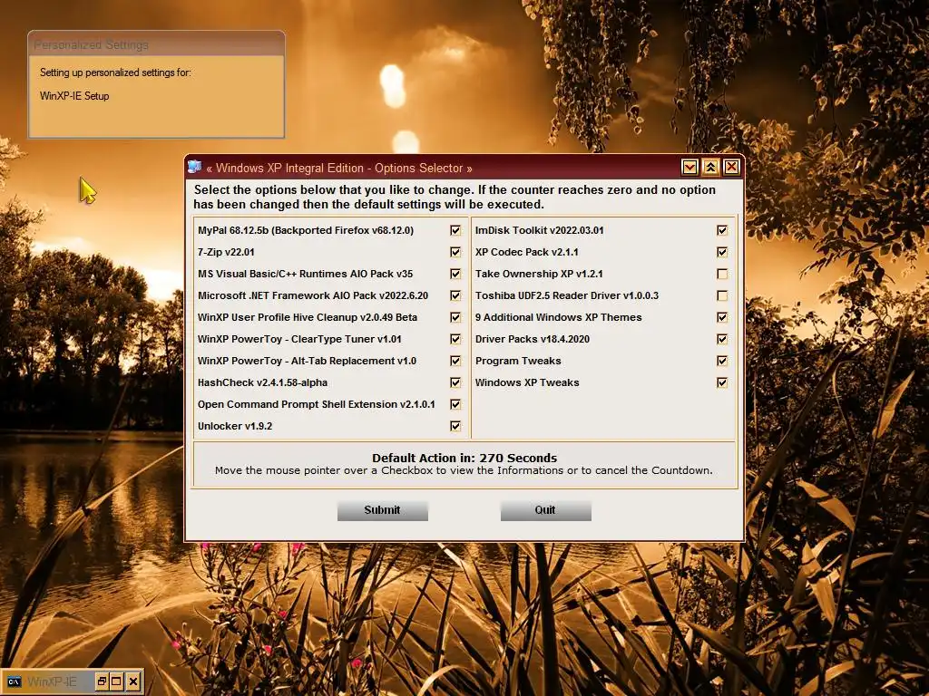
Task: Click the WinXP-IE command prompt icon
Action: [14, 681]
